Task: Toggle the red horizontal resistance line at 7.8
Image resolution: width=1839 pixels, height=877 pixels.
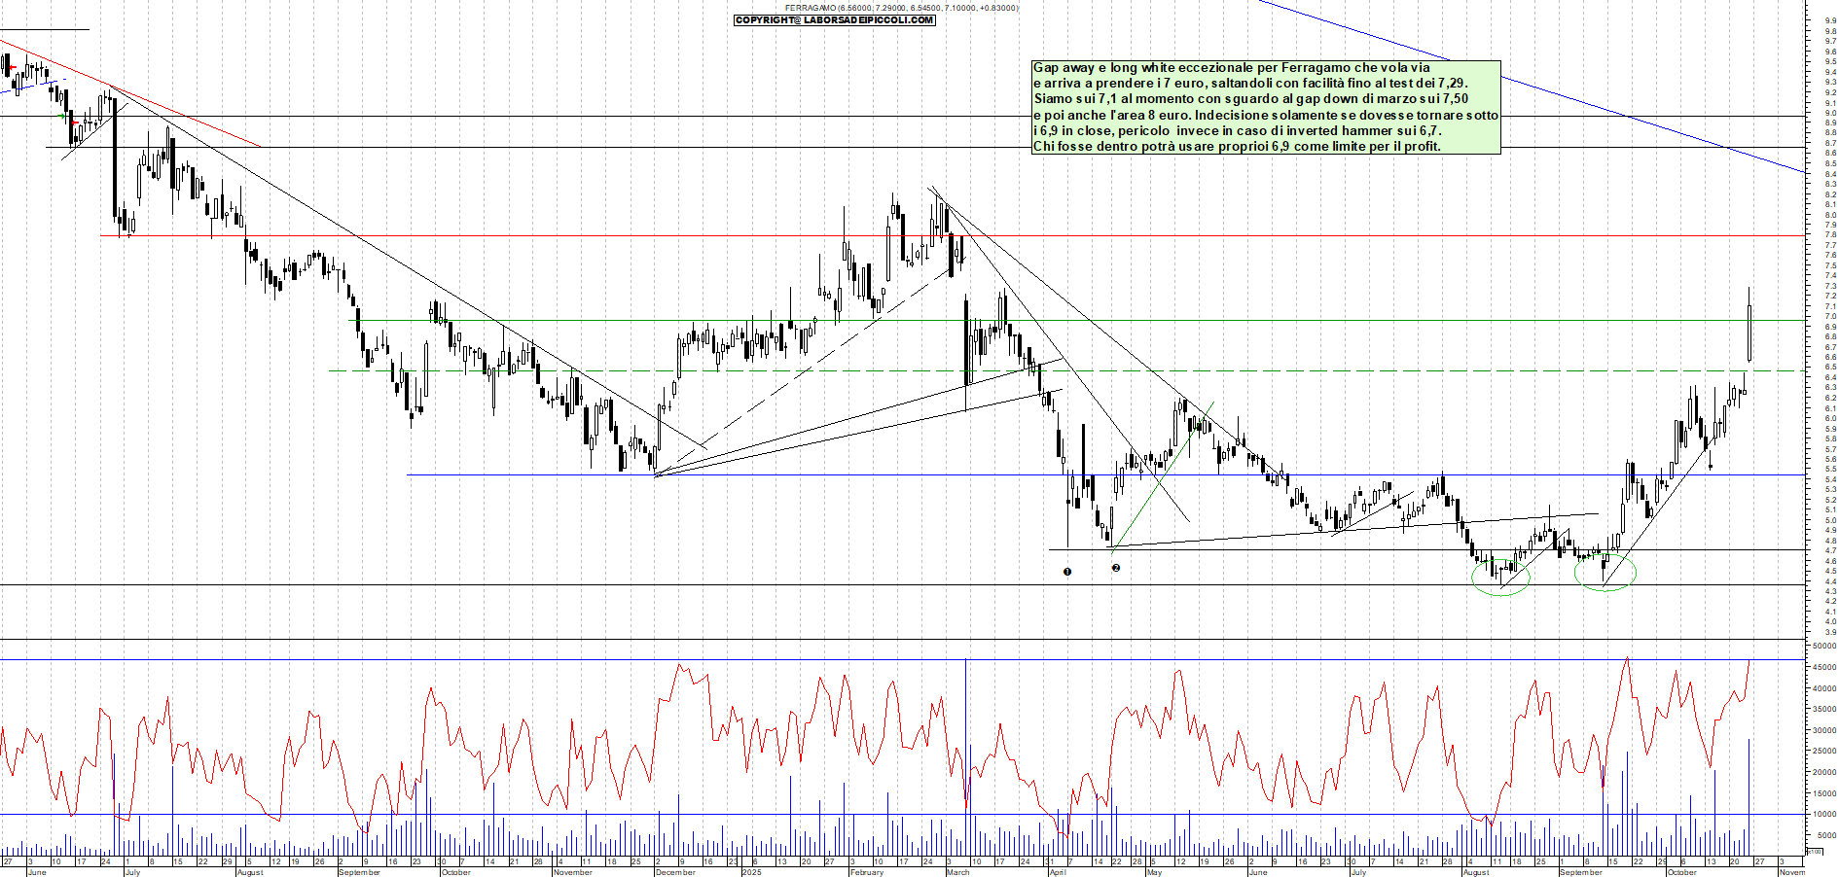Action: 584,236
